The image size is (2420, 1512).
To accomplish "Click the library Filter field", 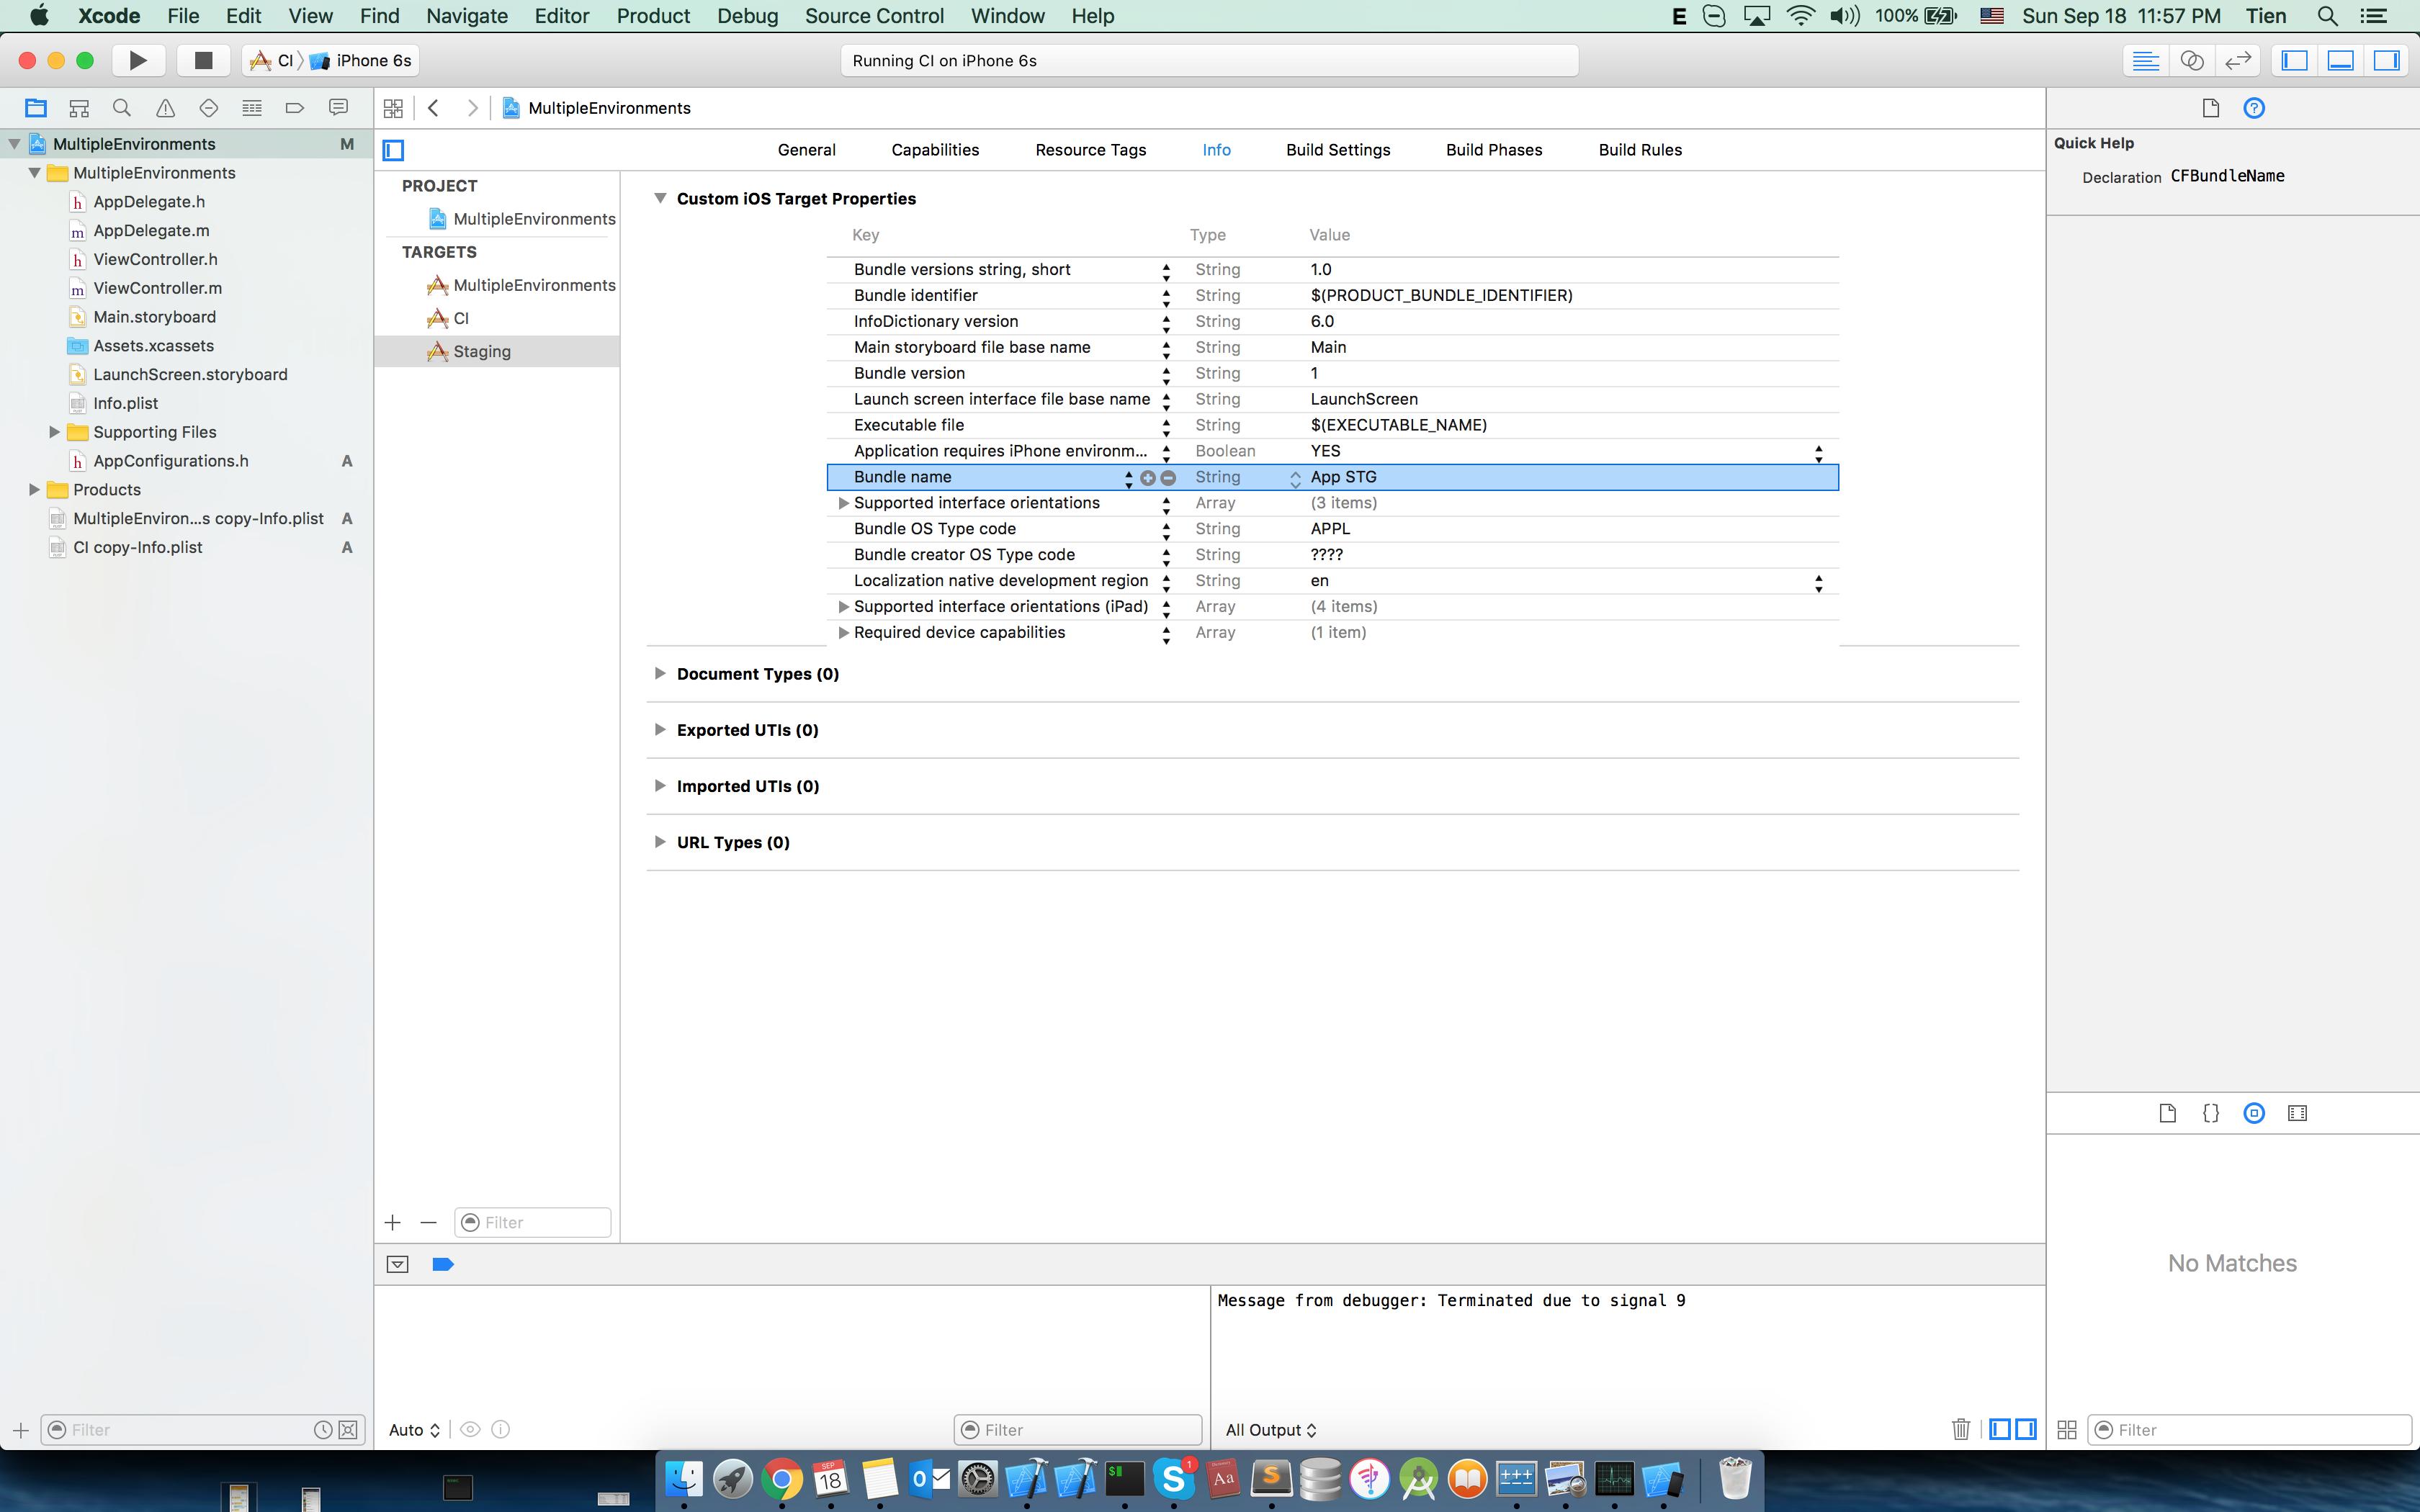I will (x=2250, y=1430).
